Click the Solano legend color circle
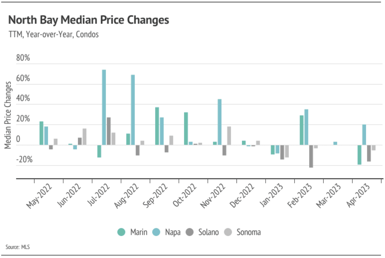 click(x=189, y=232)
